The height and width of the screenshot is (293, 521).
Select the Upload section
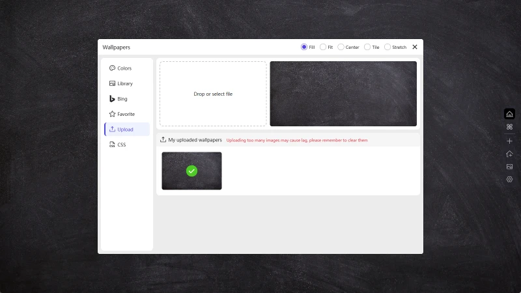click(127, 129)
